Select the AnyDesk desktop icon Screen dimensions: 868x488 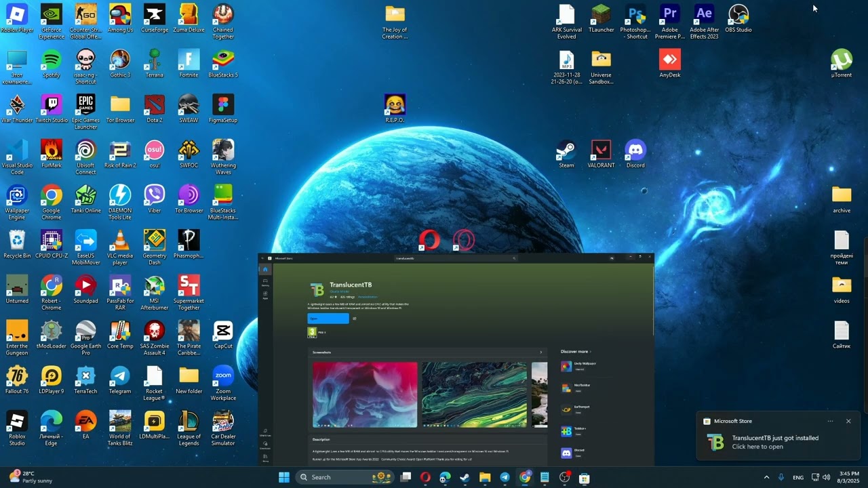point(670,64)
